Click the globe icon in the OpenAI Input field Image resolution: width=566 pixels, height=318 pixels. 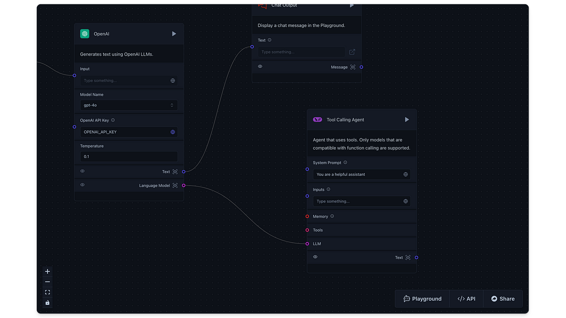click(x=173, y=81)
